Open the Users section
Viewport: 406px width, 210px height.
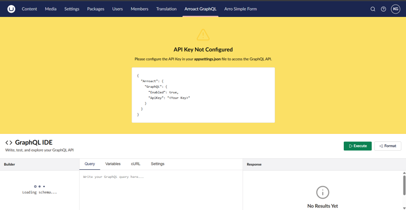point(117,9)
